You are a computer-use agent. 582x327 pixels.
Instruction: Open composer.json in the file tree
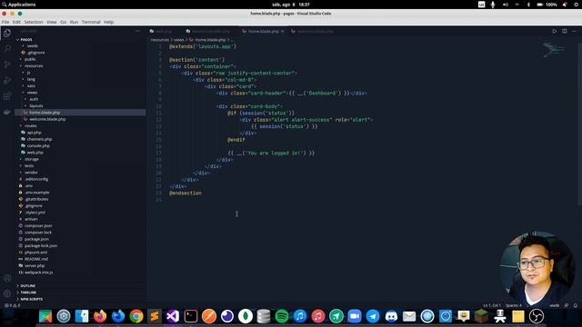[38, 226]
